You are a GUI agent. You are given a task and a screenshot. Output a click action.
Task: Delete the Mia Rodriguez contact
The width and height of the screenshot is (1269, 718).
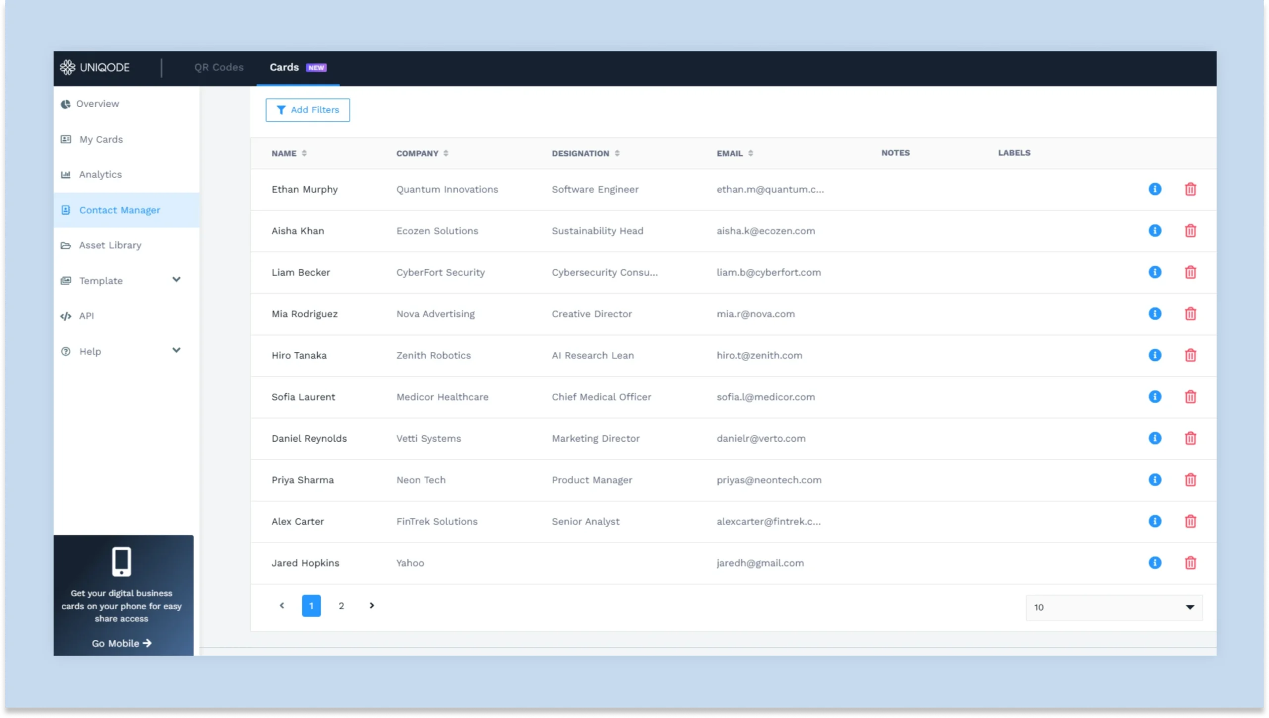[x=1190, y=314]
